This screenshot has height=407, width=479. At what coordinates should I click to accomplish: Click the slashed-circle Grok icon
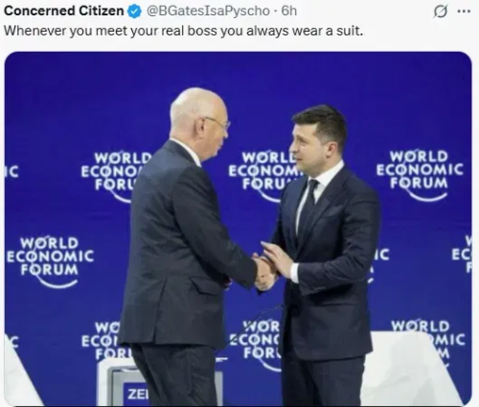pos(441,11)
